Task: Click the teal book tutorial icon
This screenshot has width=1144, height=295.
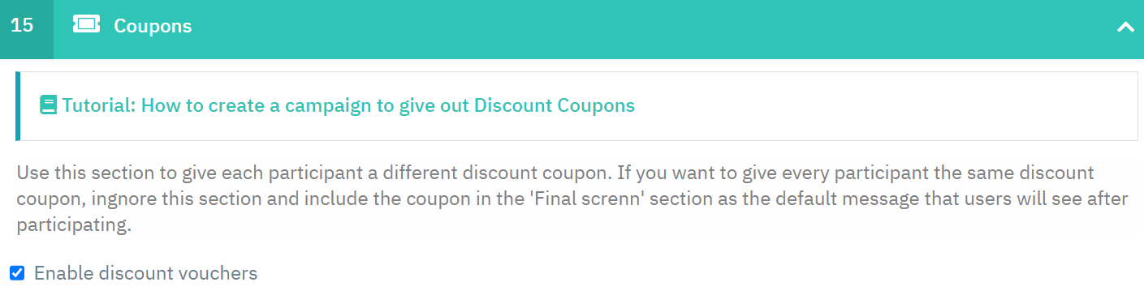Action: (49, 105)
